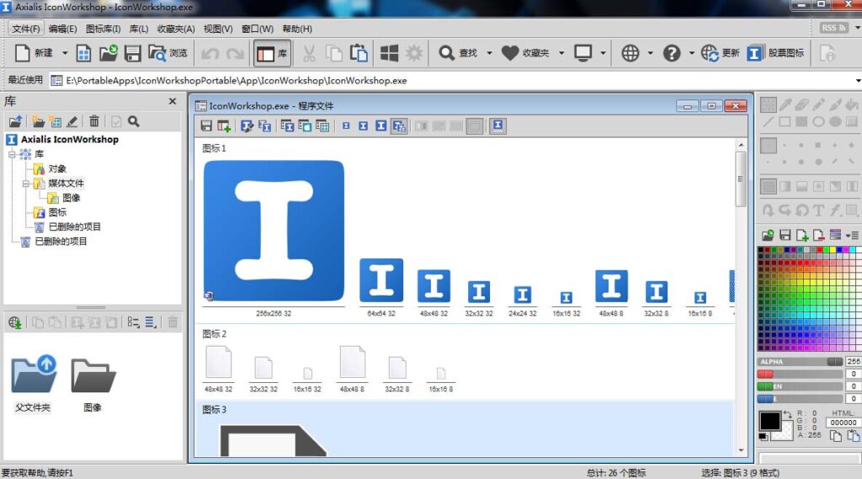862x479 pixels.
Task: Select the 图像 tree item
Action: click(71, 198)
